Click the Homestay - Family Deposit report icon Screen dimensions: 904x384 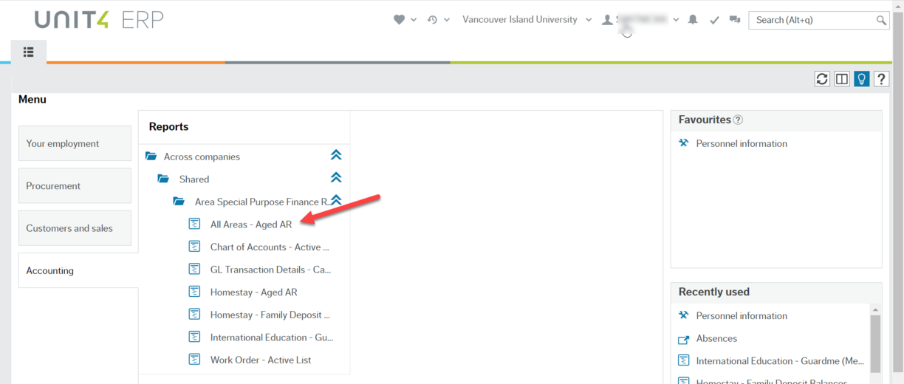coord(194,315)
